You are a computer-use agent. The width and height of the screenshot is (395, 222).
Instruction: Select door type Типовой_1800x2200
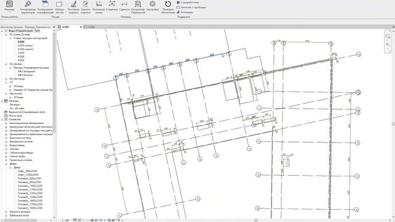click(x=30, y=208)
